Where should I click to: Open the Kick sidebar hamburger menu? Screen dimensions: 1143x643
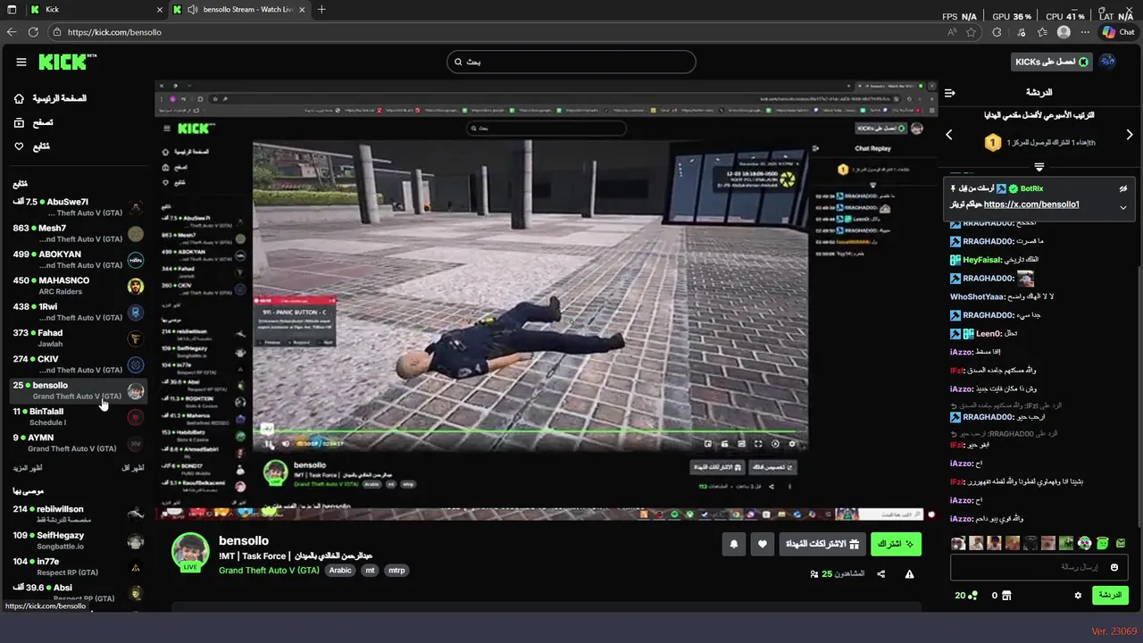click(x=21, y=62)
